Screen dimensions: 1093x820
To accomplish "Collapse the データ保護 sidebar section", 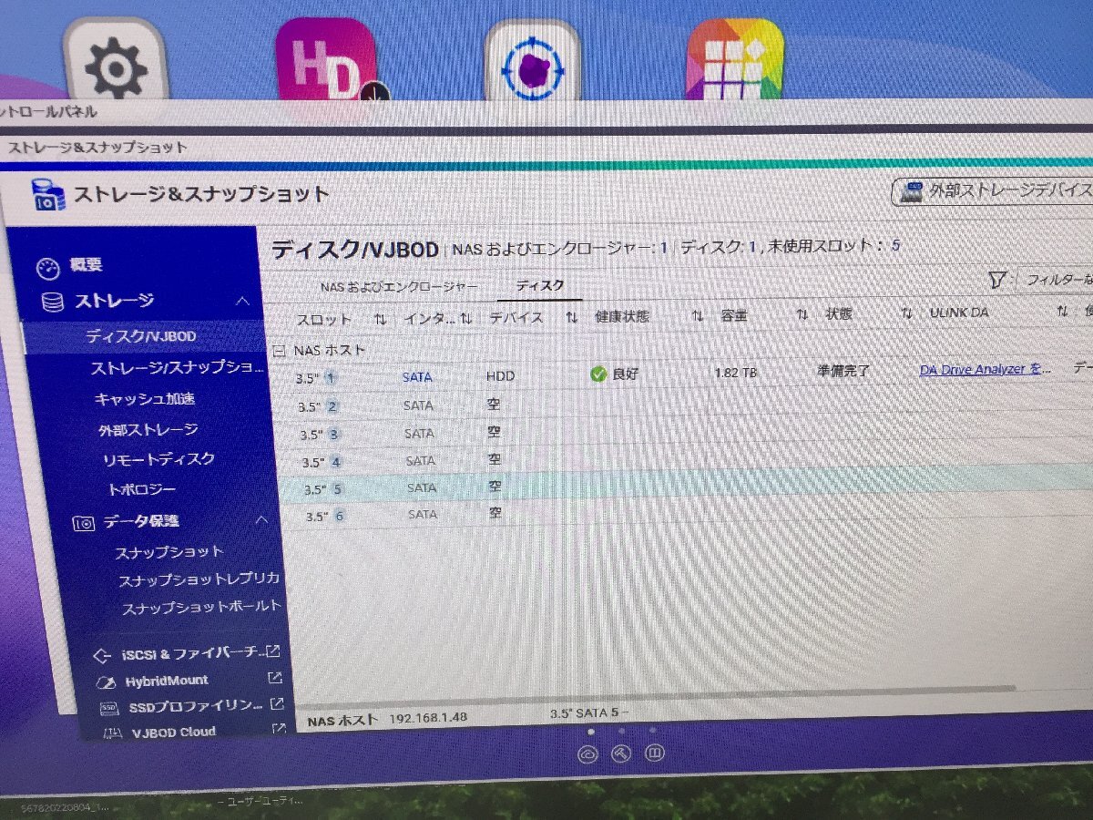I will pyautogui.click(x=263, y=521).
